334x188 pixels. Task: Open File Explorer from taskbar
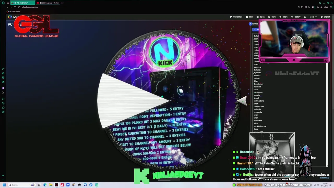point(51,185)
